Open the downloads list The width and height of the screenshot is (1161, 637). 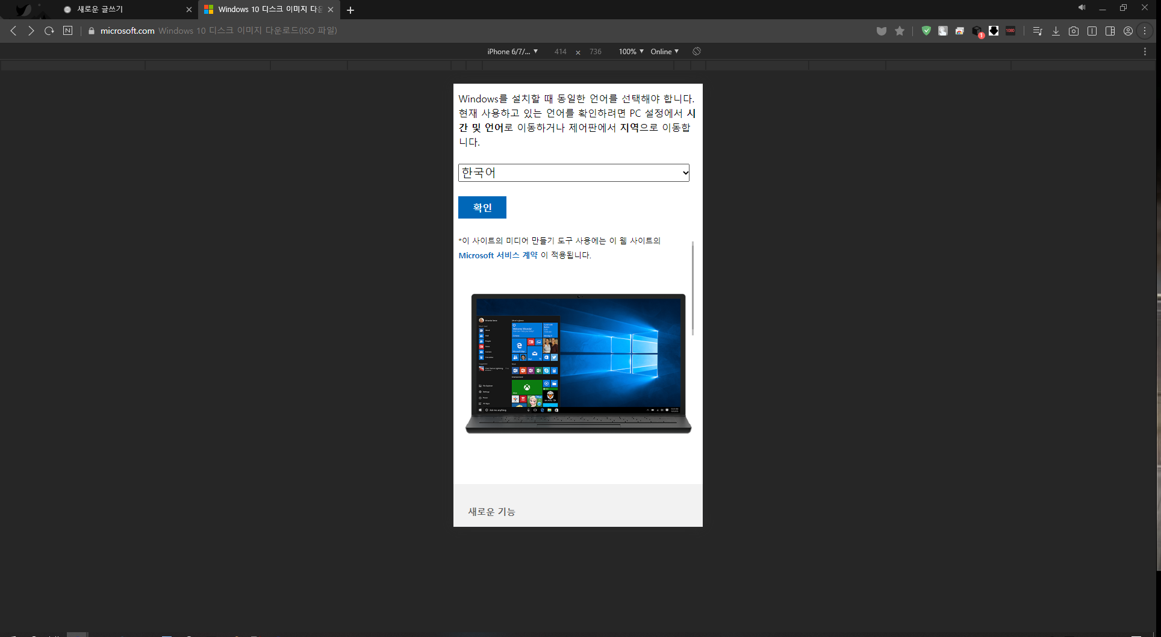click(1056, 31)
